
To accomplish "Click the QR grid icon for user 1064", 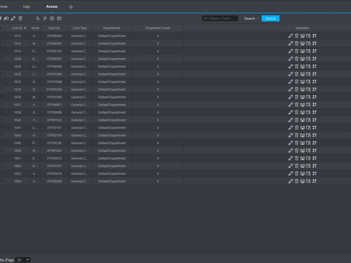I will [314, 181].
